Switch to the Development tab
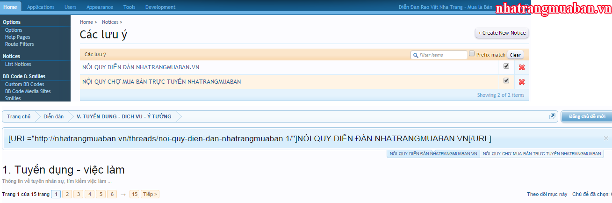Screen dimensions: 612x203 coord(160,7)
